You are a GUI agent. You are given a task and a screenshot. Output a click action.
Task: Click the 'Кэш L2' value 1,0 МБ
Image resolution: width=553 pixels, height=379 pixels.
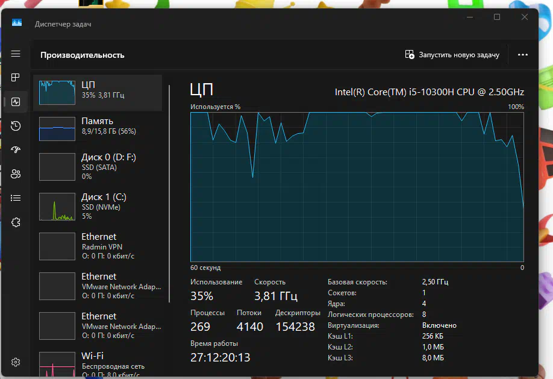tap(433, 347)
